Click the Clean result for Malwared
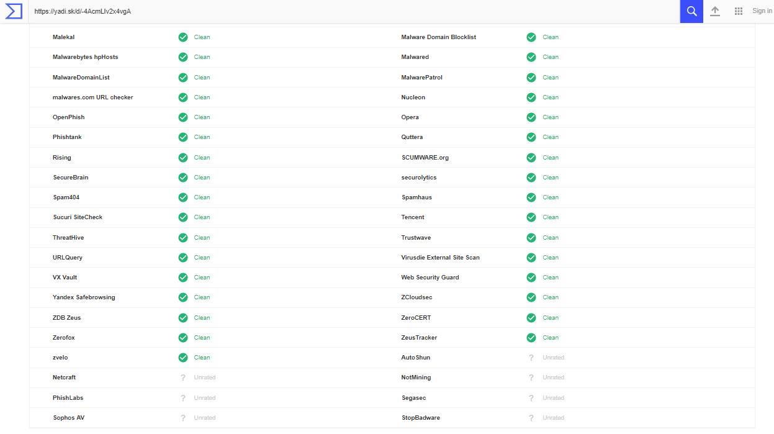Image resolution: width=774 pixels, height=434 pixels. pyautogui.click(x=551, y=57)
